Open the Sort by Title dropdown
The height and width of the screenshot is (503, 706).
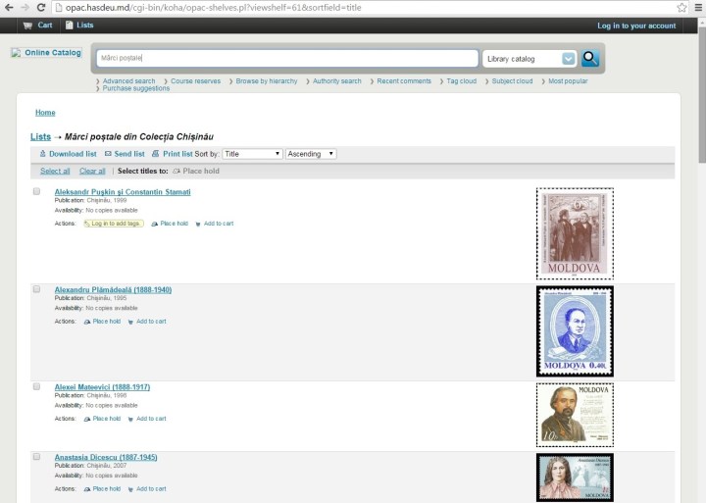[252, 154]
